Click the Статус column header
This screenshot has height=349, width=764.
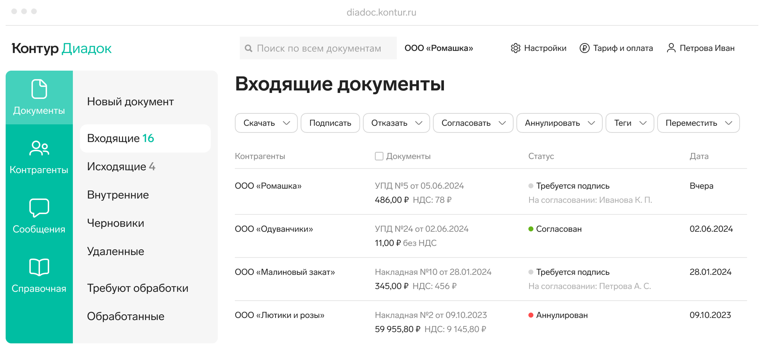coord(541,156)
